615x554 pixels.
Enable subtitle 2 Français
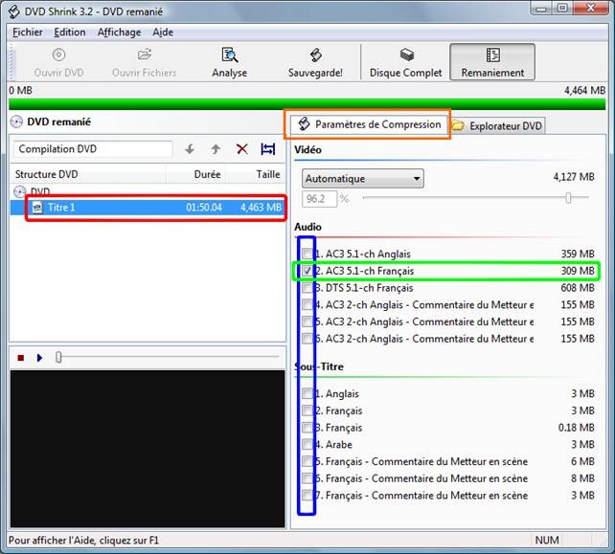(x=307, y=410)
